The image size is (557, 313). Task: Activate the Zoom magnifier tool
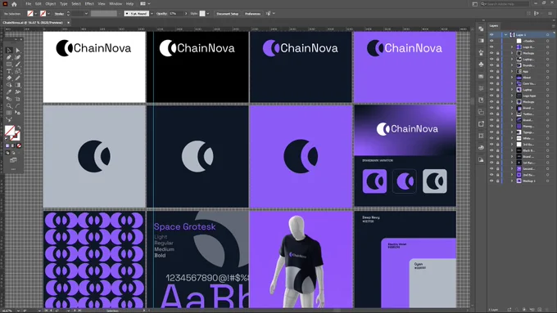9,105
